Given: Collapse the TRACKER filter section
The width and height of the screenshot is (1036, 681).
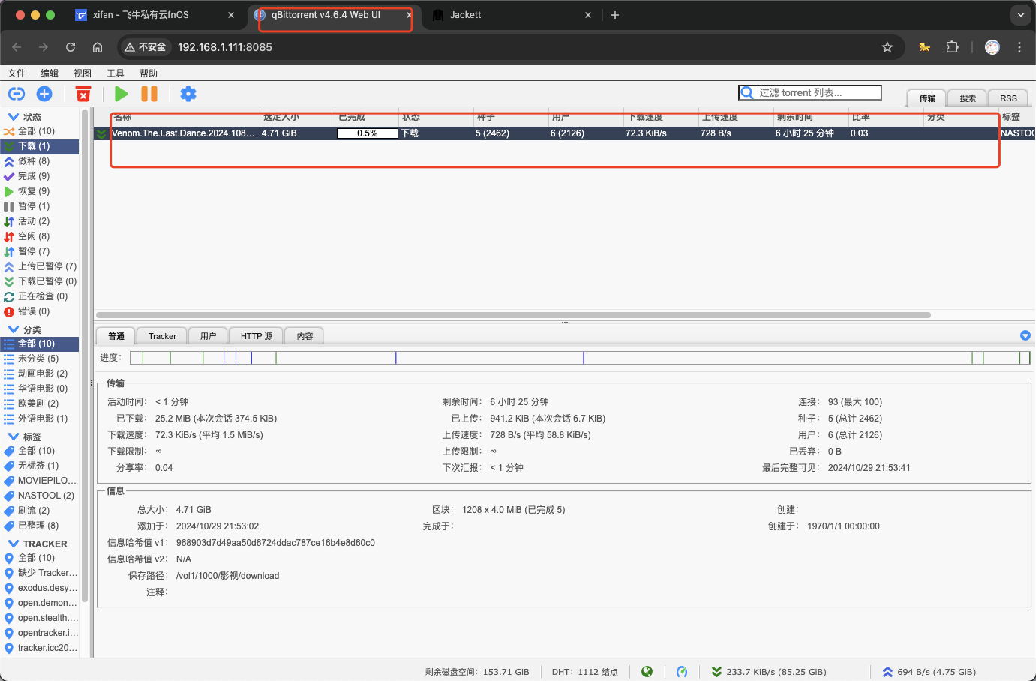Looking at the screenshot, I should (x=14, y=544).
